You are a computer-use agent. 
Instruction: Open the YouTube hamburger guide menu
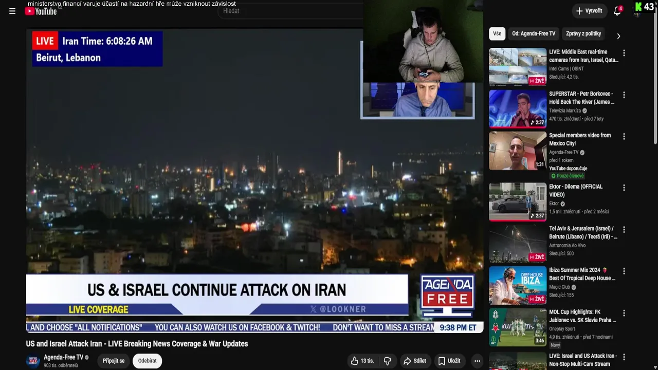12,11
